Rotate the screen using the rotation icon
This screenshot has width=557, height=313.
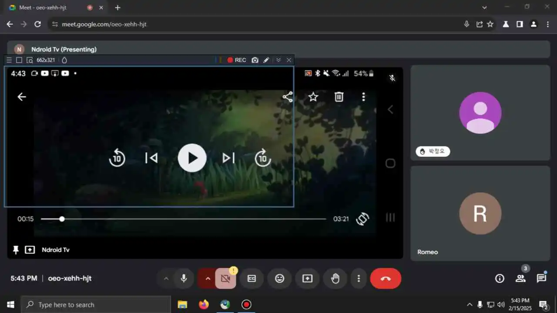coord(362,219)
